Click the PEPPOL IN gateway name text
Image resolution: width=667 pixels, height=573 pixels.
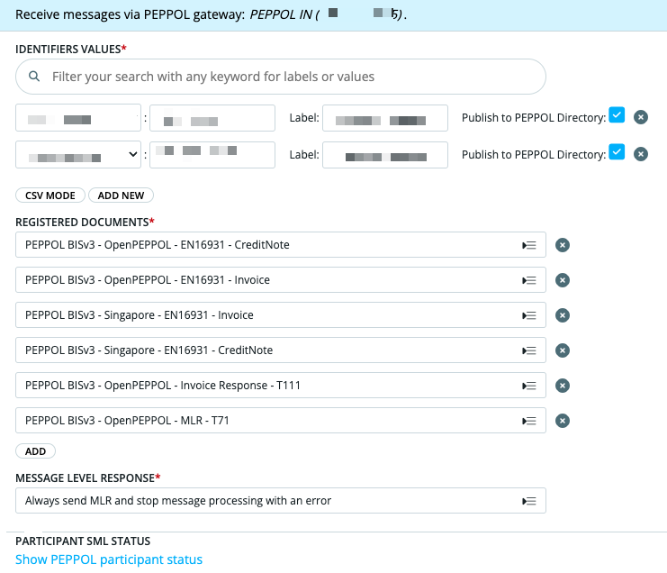327,14
